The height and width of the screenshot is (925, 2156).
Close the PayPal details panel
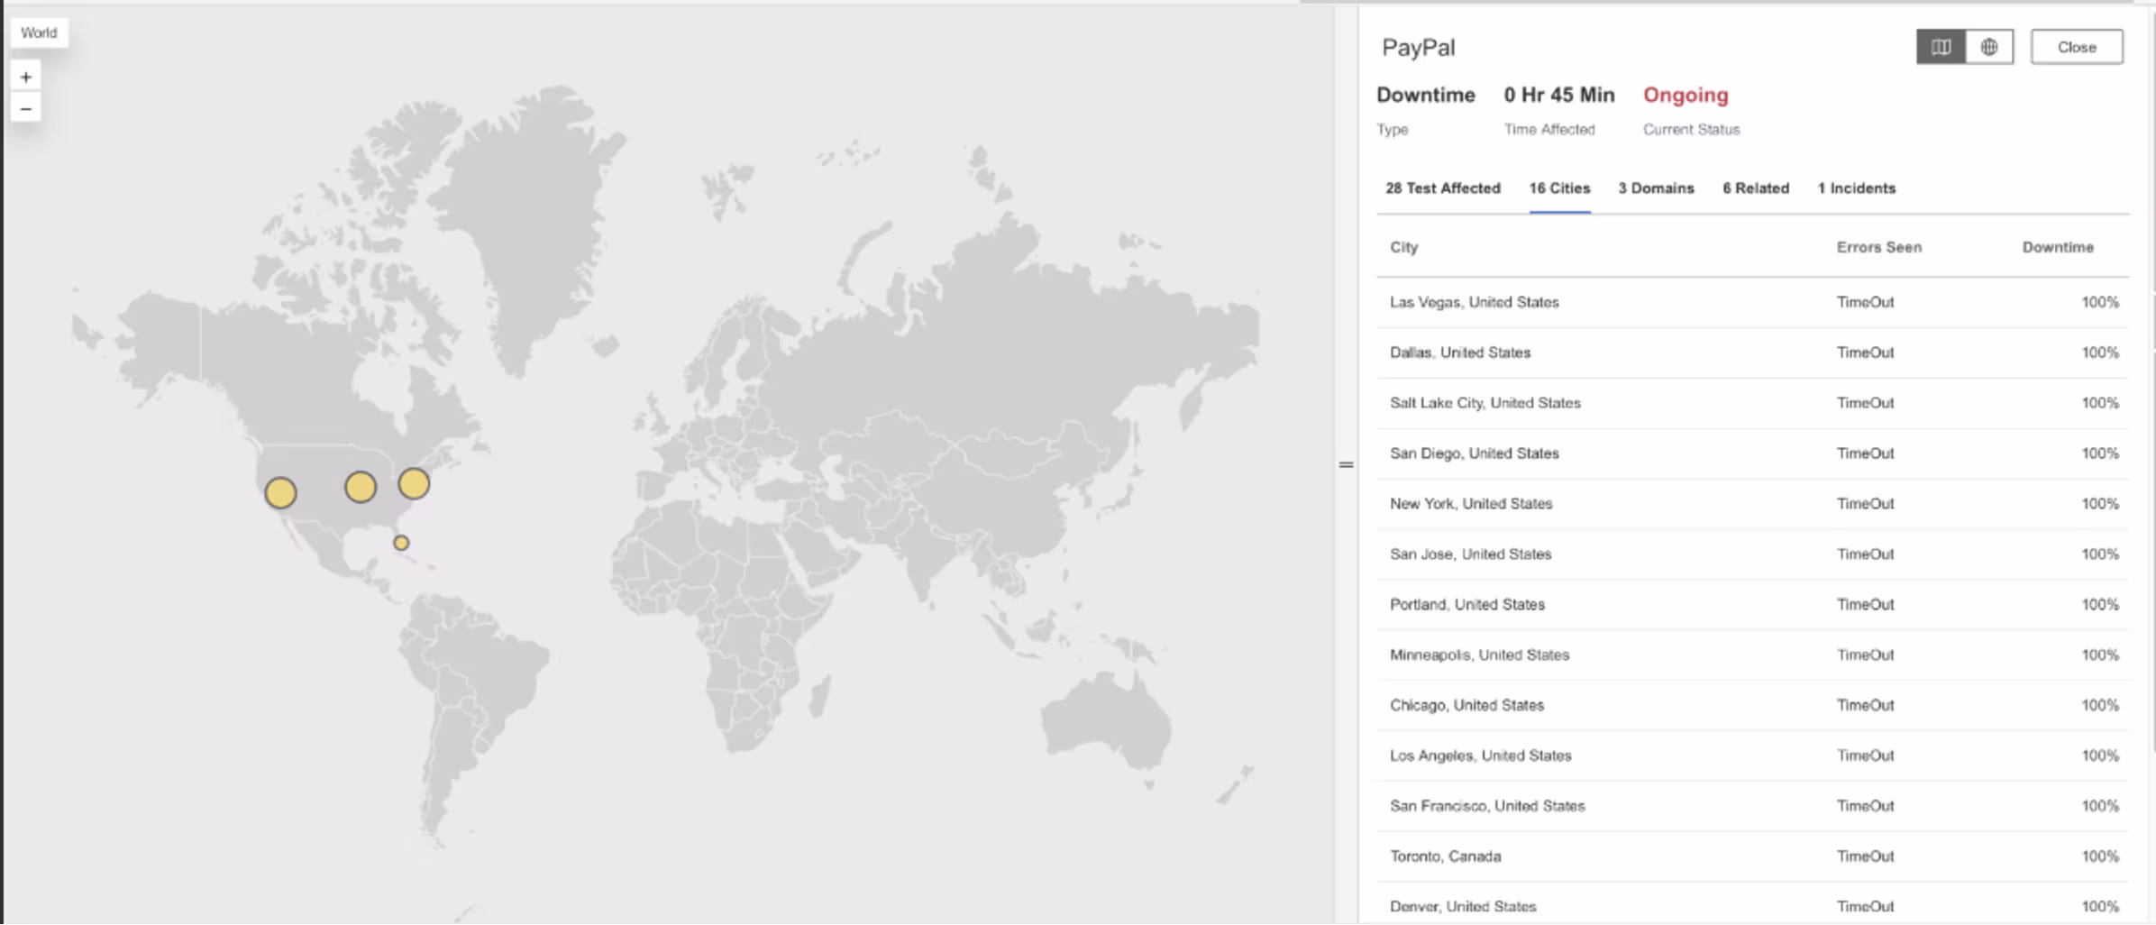tap(2077, 47)
